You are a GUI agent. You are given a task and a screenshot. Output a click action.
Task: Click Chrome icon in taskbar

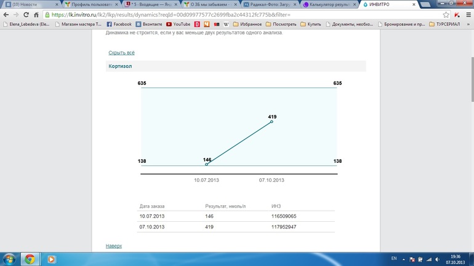[30, 259]
